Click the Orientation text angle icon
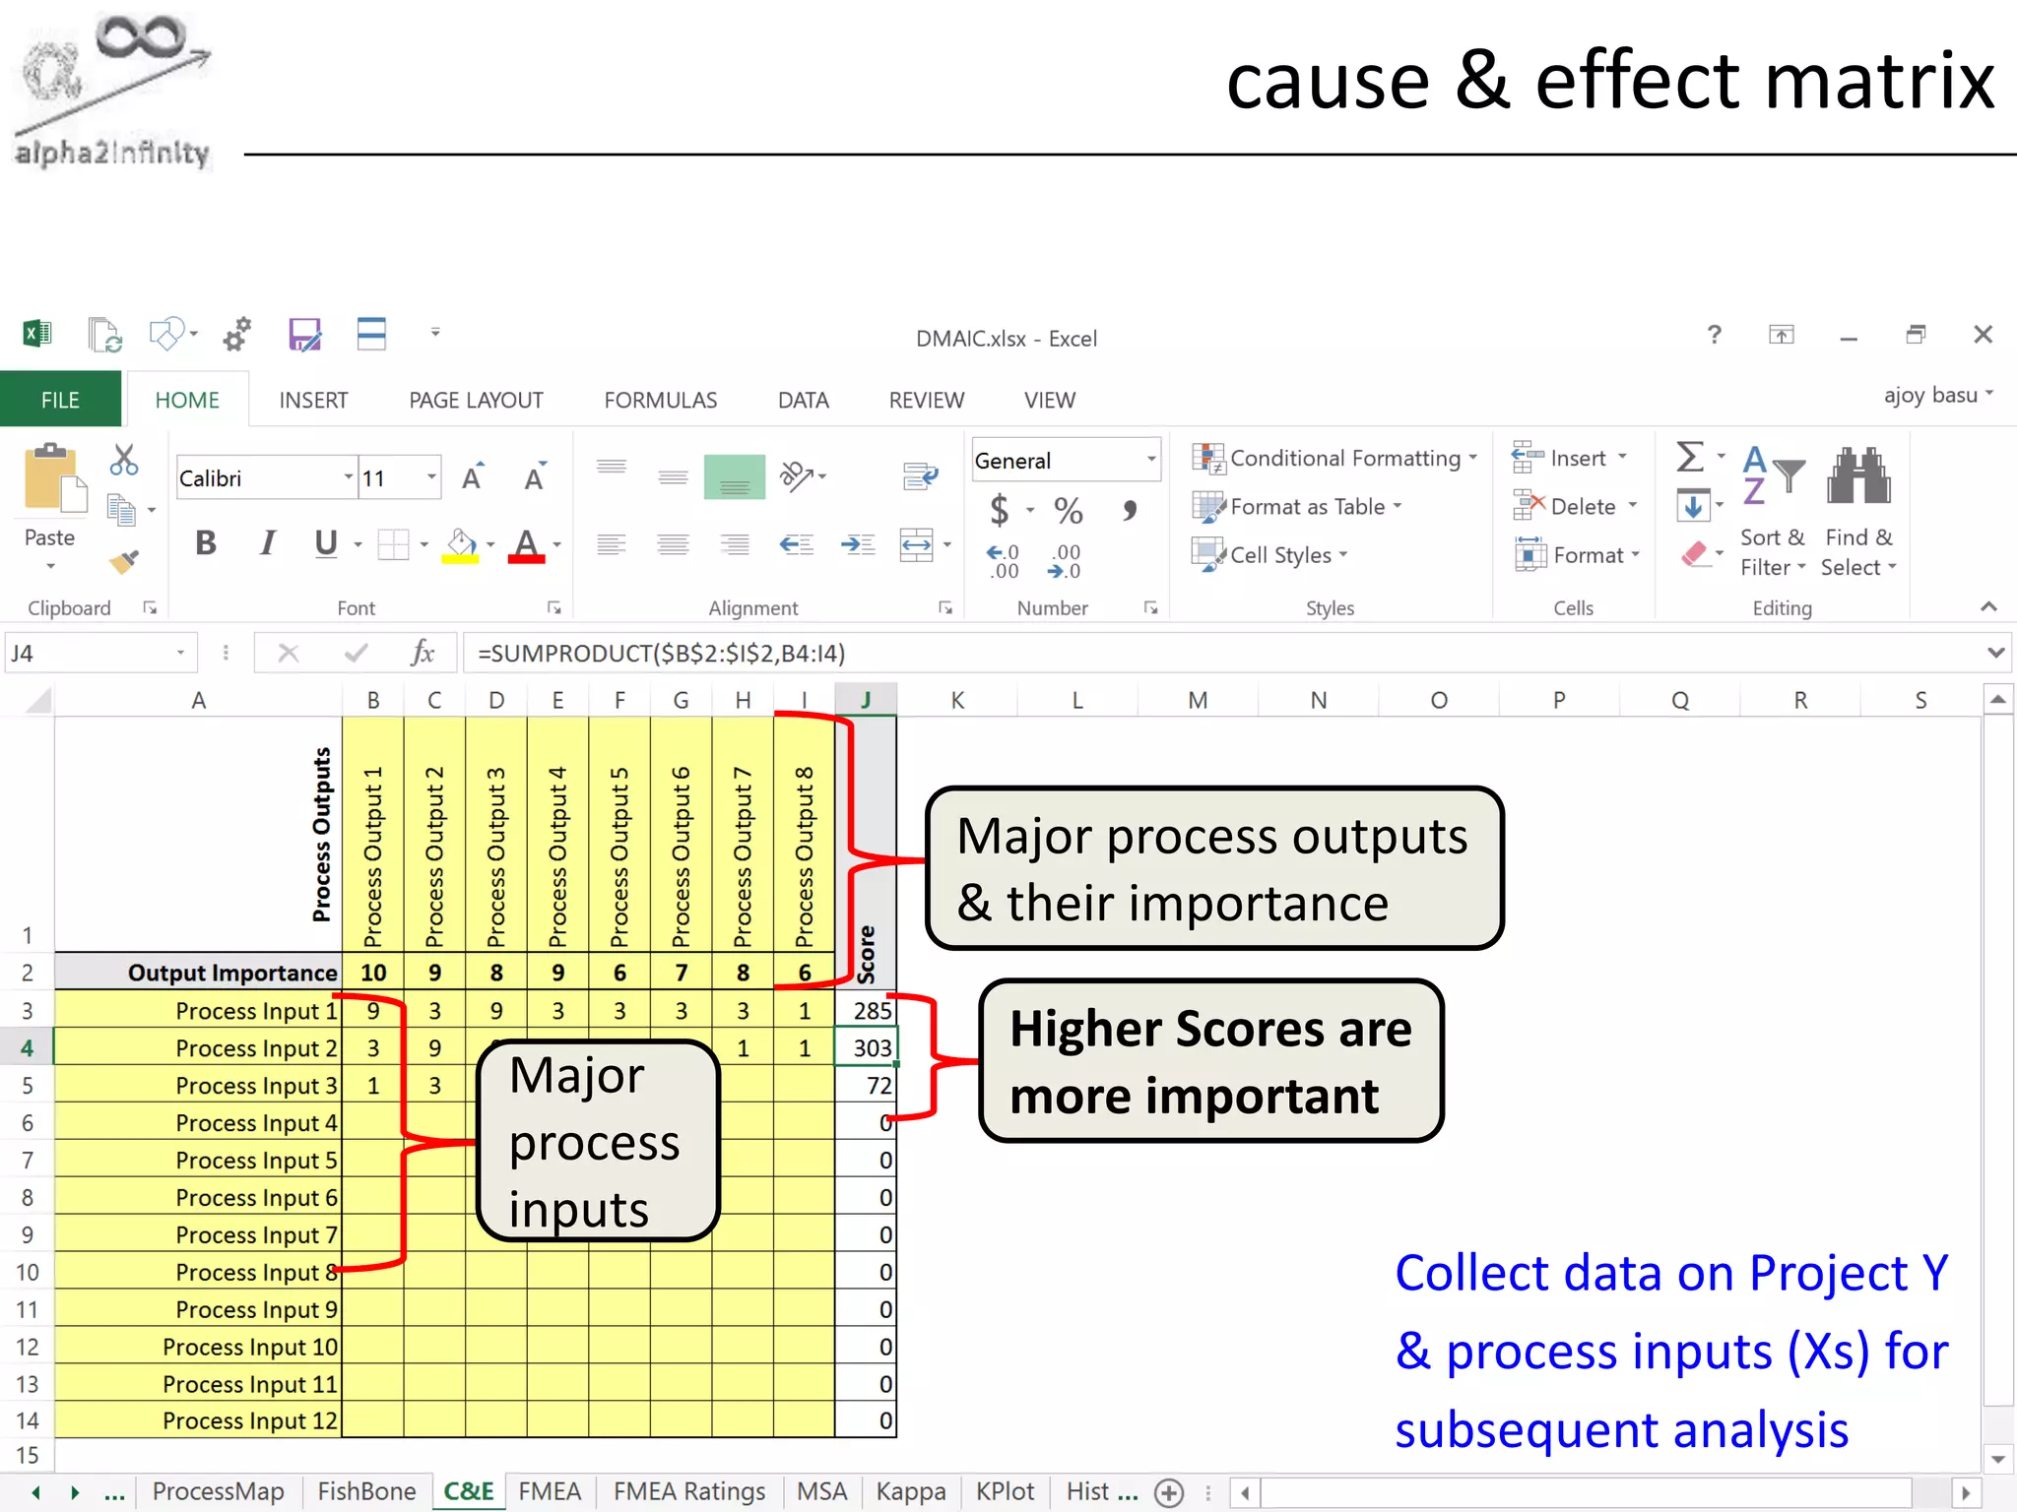Screen dimensions: 2017x1512 coord(798,476)
